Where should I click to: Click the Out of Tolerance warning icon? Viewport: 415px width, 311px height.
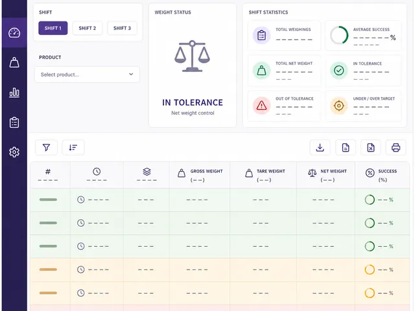click(261, 106)
